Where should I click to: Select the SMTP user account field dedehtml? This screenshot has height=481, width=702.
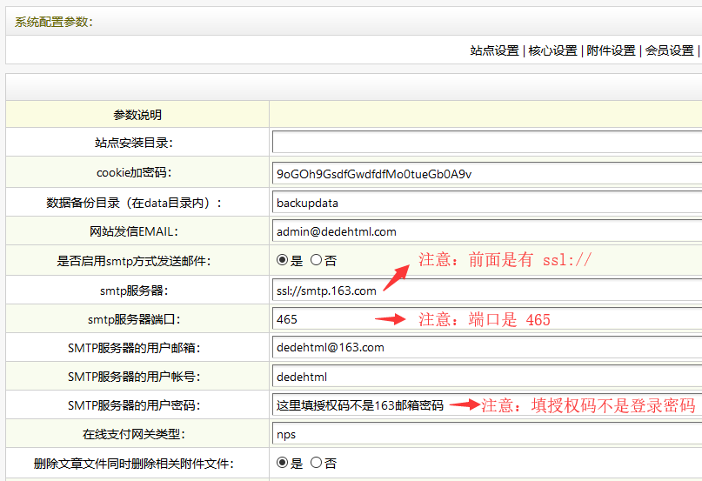tap(485, 377)
